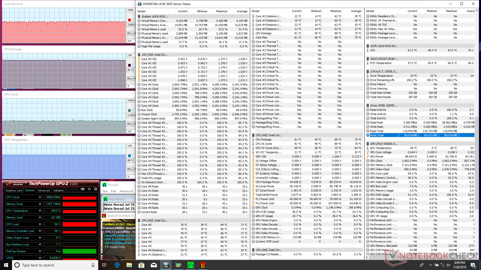Screen dimensions: 481x270
Task: Click the dark purple swatch in CPU Package graph
Action: [x=130, y=65]
